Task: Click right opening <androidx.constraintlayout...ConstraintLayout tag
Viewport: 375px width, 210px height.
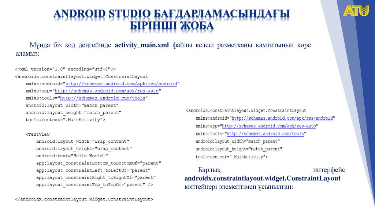Action: tap(246, 110)
